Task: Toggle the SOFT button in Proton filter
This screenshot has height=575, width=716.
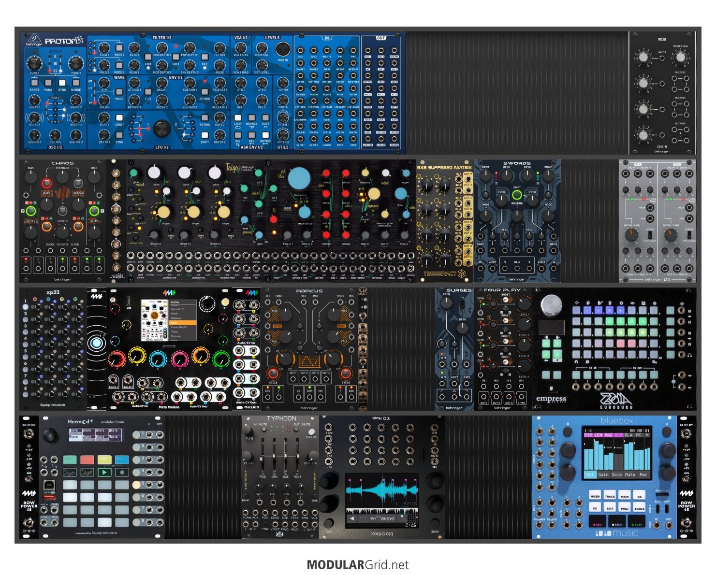Action: coord(176,57)
